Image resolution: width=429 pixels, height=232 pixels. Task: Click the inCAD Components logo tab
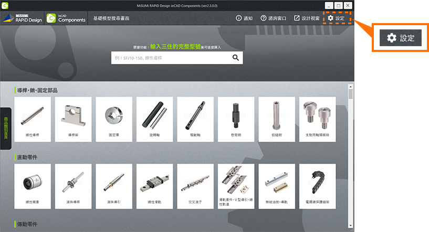coord(66,18)
